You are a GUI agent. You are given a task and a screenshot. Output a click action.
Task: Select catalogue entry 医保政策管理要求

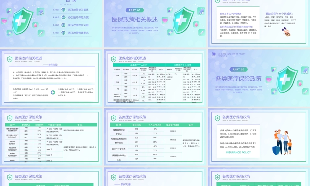[x=78, y=33]
